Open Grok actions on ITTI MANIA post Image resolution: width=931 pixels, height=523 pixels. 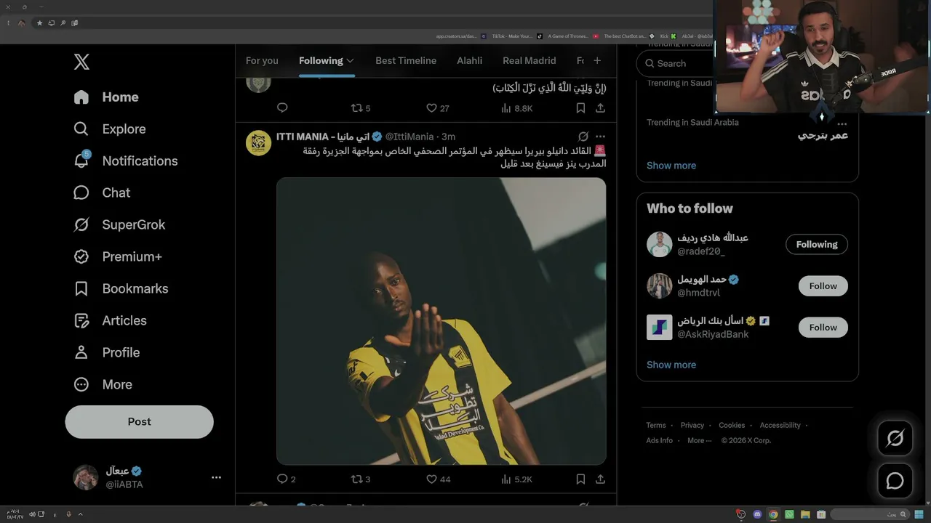point(583,137)
